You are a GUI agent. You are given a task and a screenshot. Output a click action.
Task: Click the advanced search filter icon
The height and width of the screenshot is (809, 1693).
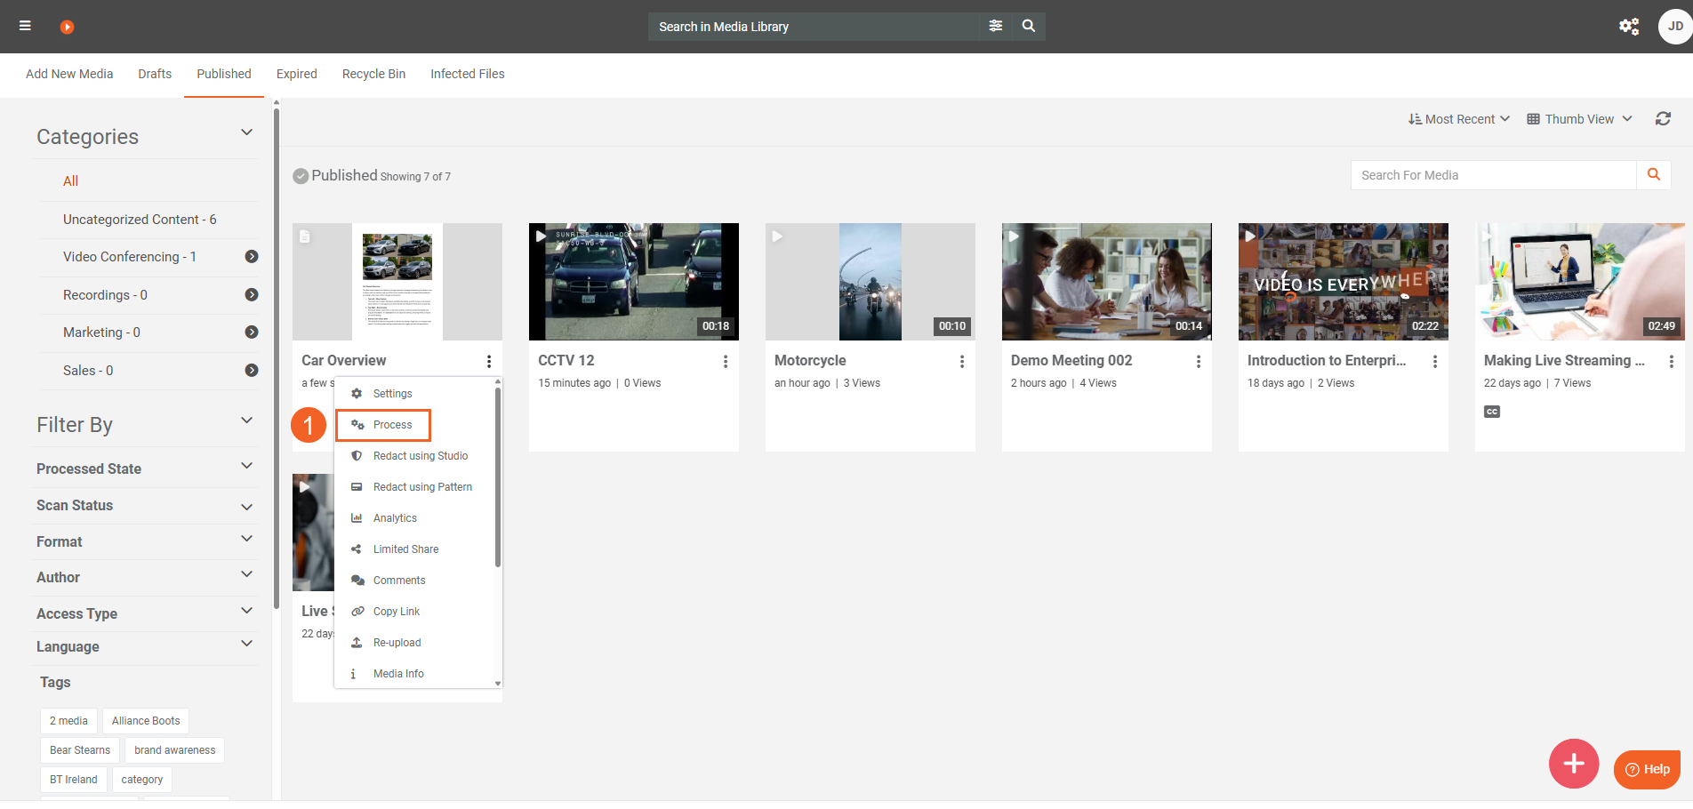996,26
